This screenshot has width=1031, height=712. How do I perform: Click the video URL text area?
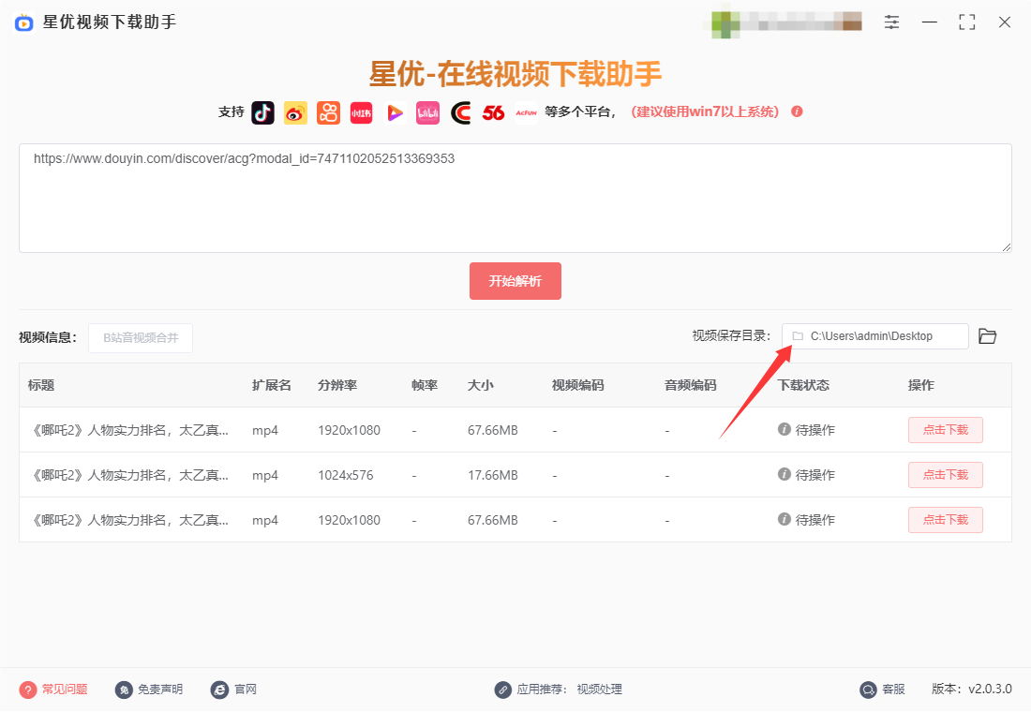pyautogui.click(x=515, y=198)
